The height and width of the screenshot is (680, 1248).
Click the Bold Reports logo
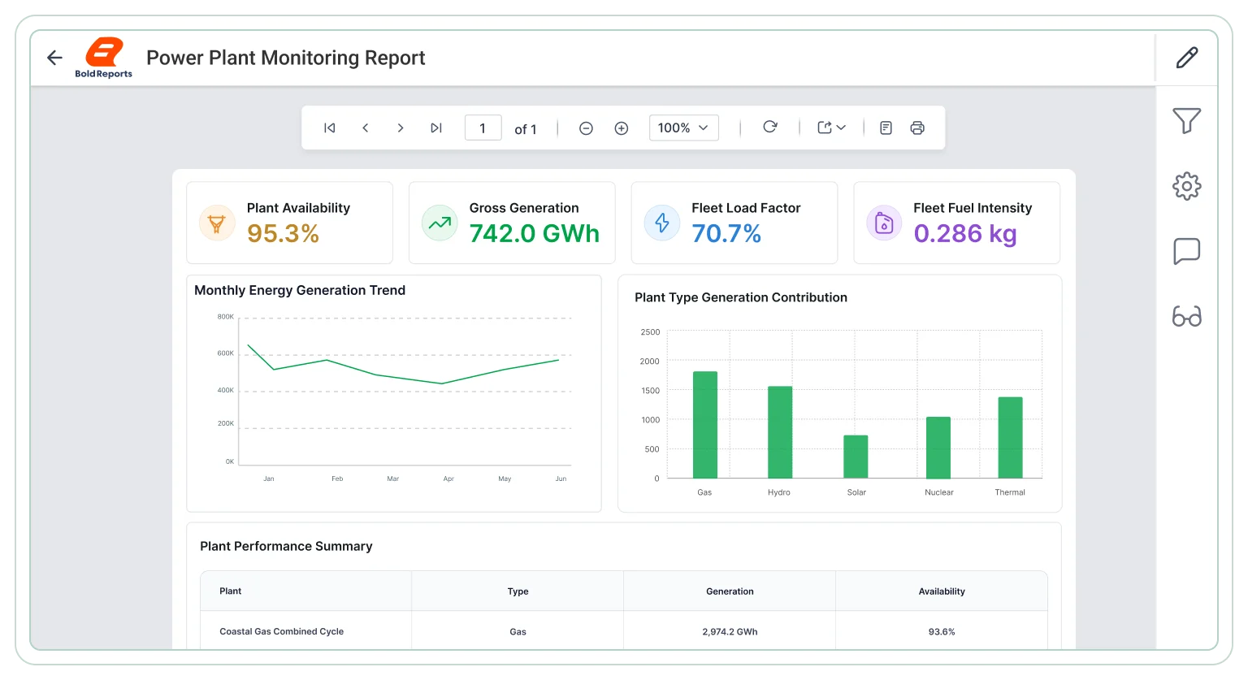click(x=104, y=58)
